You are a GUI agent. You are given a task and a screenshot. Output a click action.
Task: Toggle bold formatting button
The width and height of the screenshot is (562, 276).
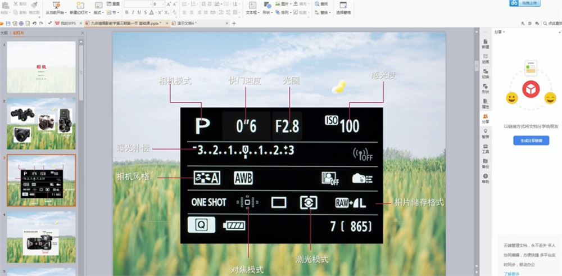click(127, 12)
